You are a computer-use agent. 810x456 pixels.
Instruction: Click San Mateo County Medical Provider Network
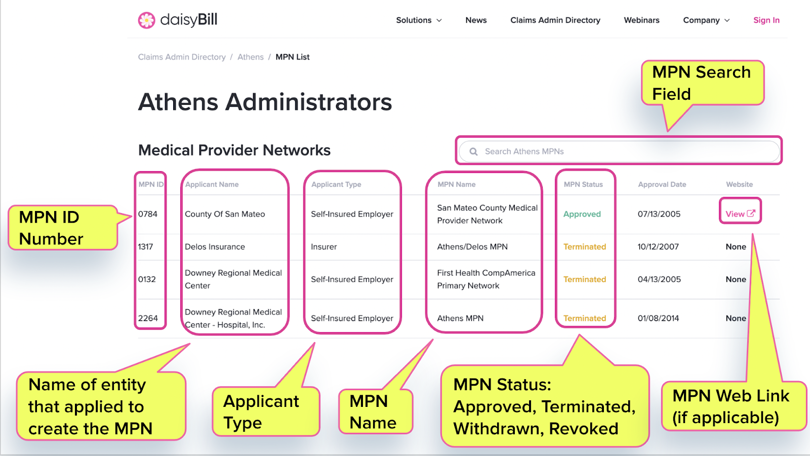(488, 214)
